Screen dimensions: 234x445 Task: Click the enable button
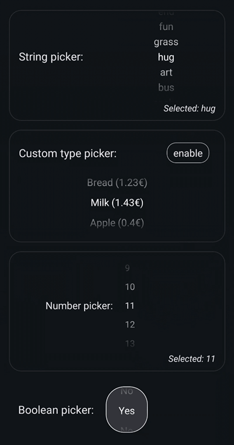188,153
